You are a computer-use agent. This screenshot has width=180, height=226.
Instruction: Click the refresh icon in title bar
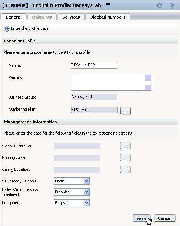tap(159, 5)
